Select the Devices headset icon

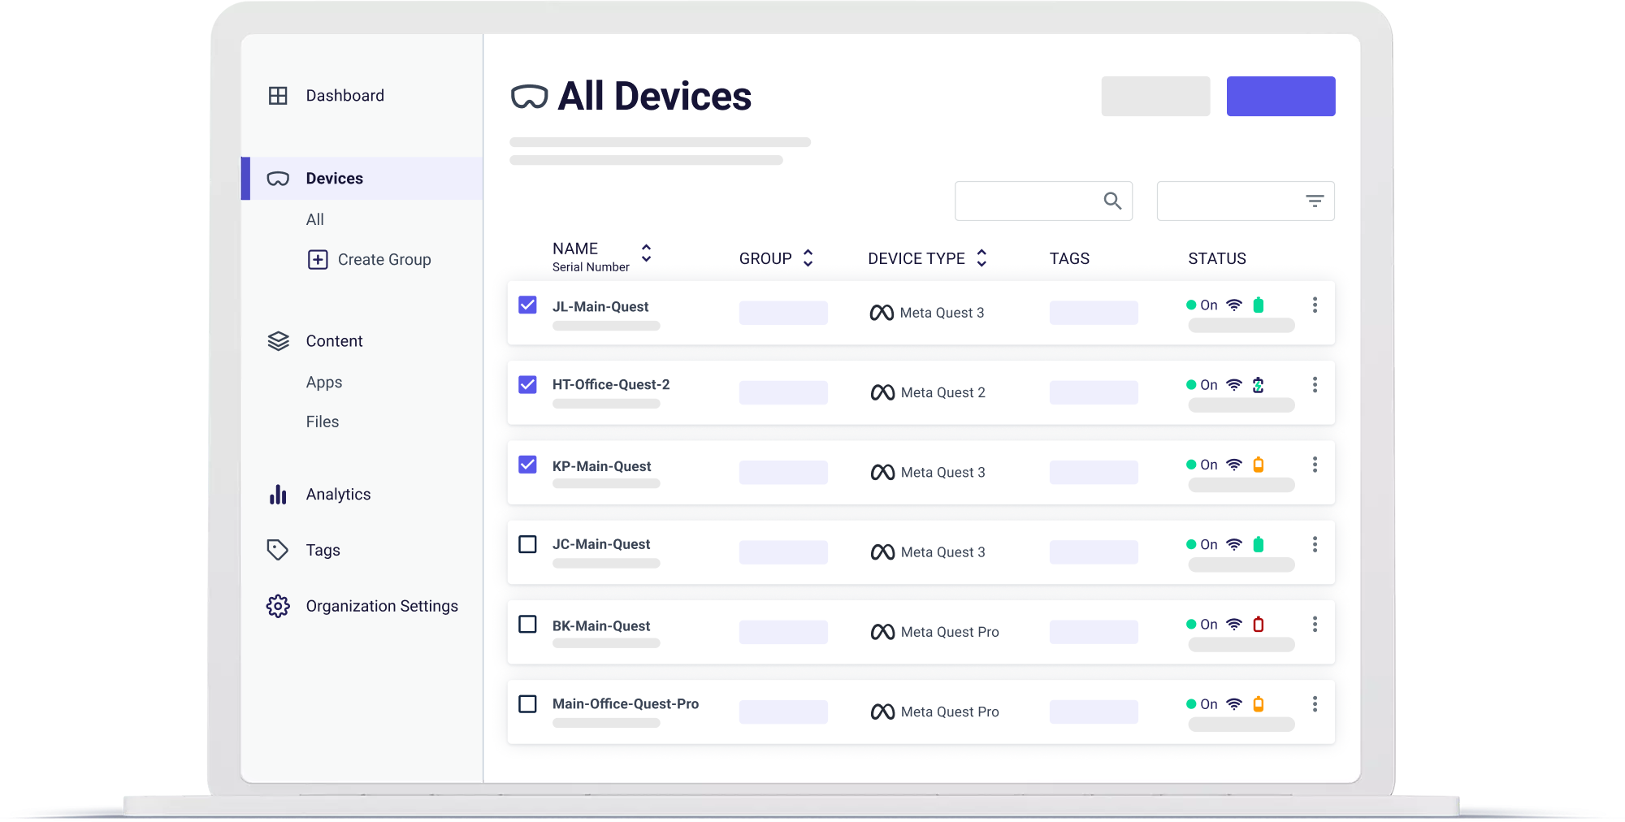[277, 178]
